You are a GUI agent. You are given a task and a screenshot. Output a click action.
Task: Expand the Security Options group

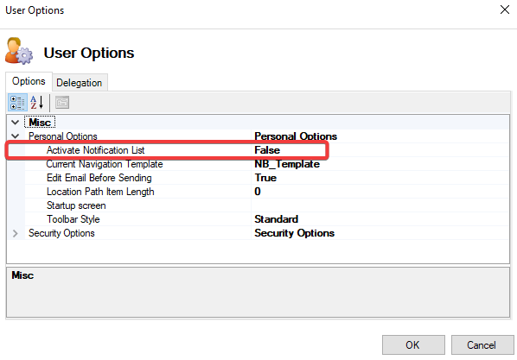16,233
